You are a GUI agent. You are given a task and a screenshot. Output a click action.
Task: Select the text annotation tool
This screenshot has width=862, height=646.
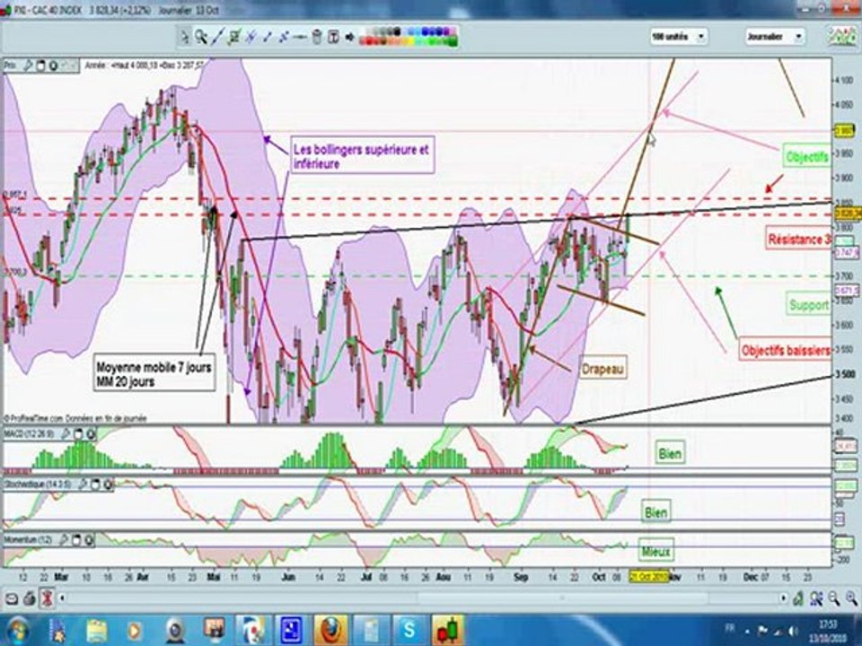[x=333, y=37]
